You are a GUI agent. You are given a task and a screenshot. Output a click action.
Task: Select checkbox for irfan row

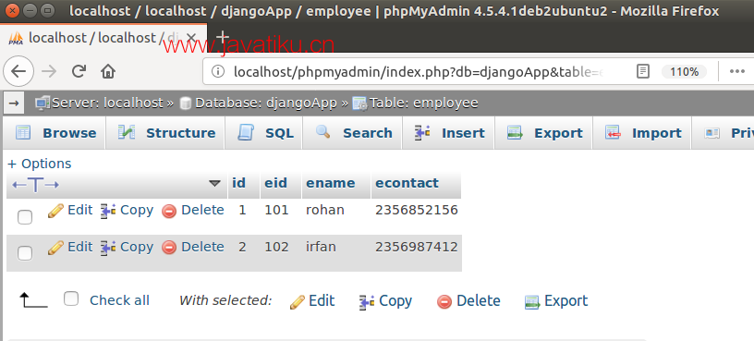pyautogui.click(x=25, y=253)
